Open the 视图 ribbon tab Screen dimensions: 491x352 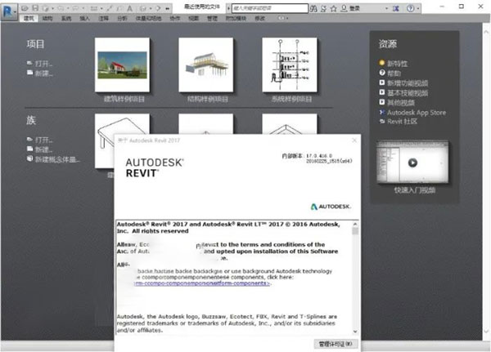pos(193,19)
